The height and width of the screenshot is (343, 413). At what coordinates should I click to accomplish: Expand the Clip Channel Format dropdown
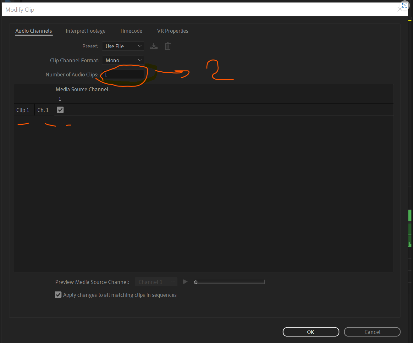tap(123, 60)
